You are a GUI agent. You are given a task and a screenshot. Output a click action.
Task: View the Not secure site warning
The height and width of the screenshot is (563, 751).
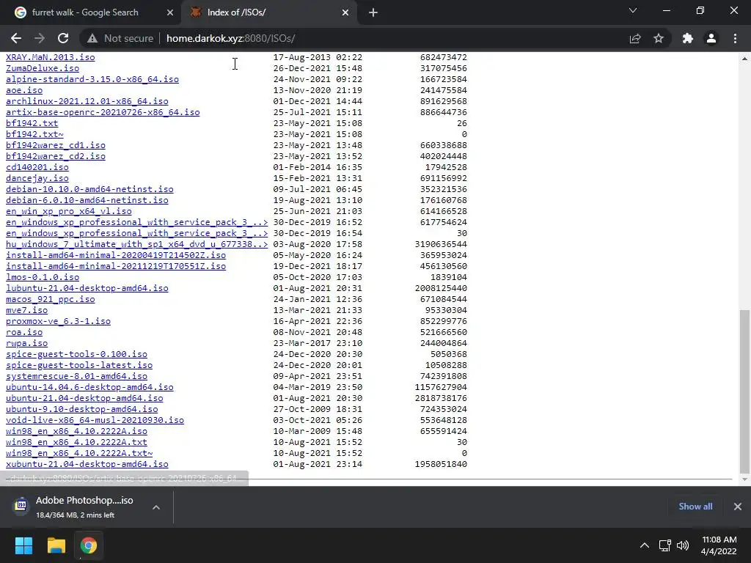[x=121, y=38]
